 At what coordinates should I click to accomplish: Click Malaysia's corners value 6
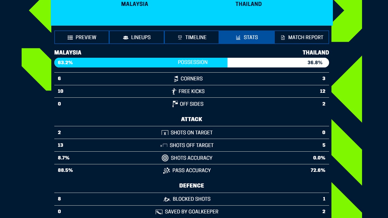(59, 79)
